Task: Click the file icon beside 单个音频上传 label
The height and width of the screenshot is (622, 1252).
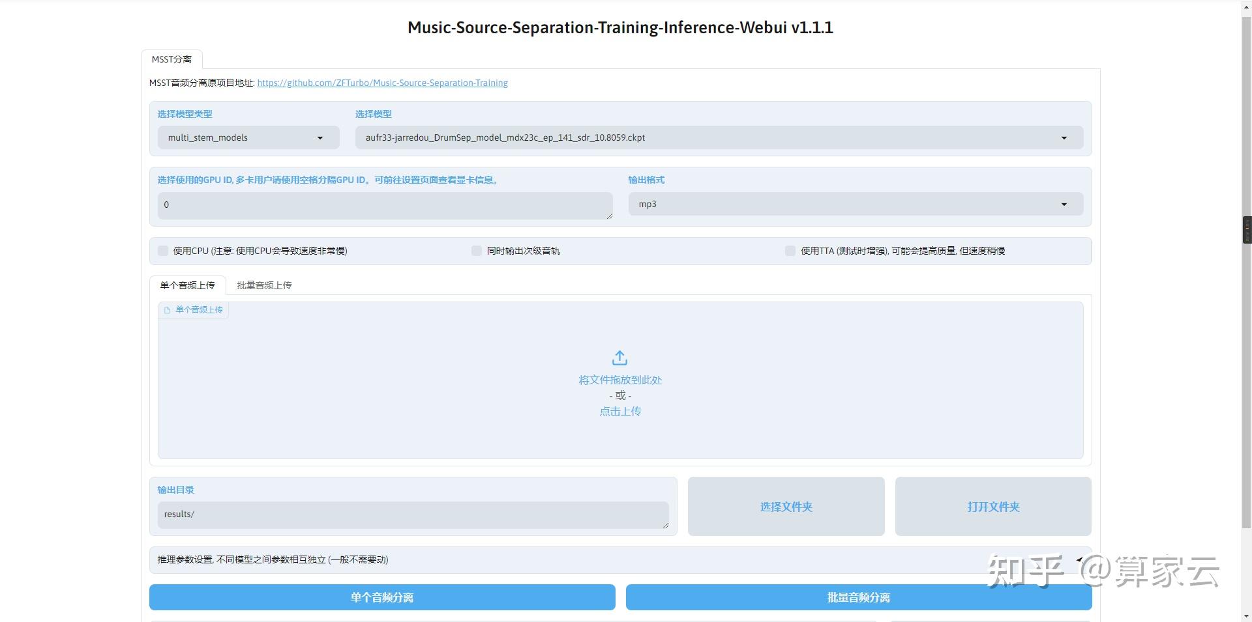Action: point(168,309)
